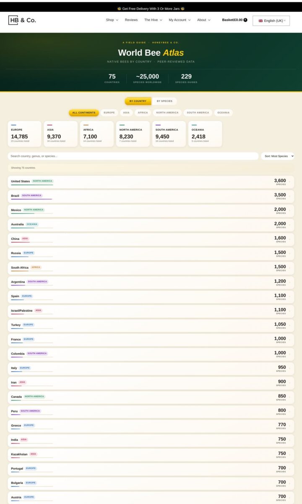Click Asia tag on China row
This screenshot has height=504, width=302.
tap(25, 239)
